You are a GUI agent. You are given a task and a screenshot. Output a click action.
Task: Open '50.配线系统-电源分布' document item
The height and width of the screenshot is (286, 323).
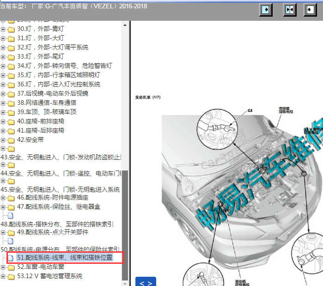pos(60,249)
